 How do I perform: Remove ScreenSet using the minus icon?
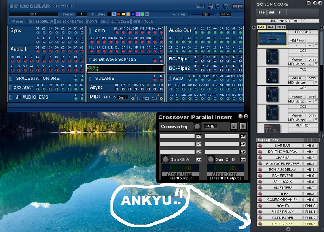coord(315,140)
